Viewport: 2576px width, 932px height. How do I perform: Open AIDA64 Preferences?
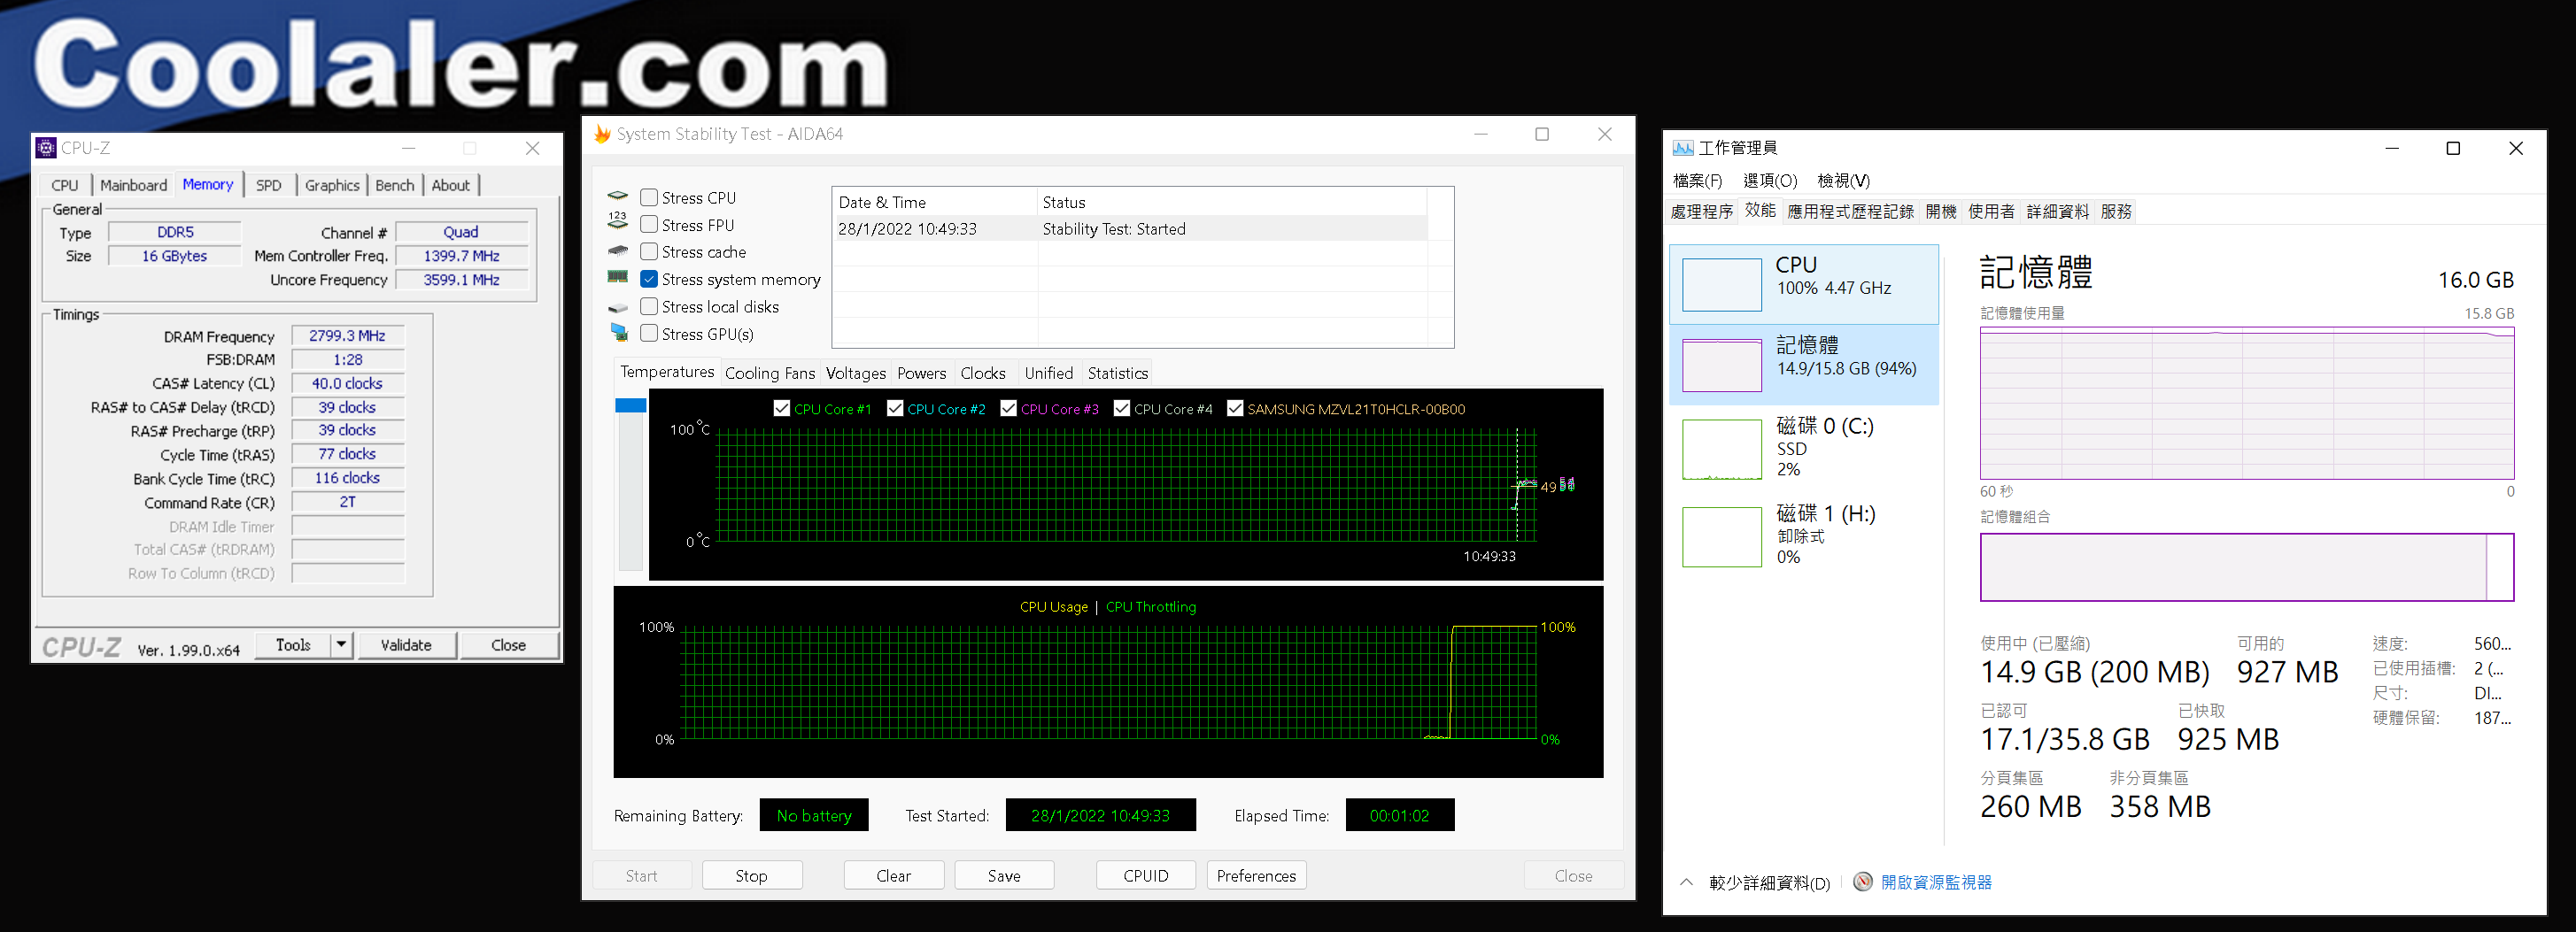click(x=1256, y=876)
